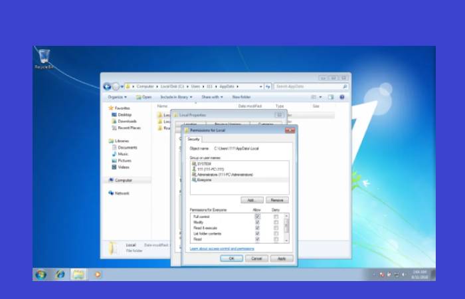
Task: Toggle Deny checkbox for Read & execute
Action: pyautogui.click(x=276, y=228)
